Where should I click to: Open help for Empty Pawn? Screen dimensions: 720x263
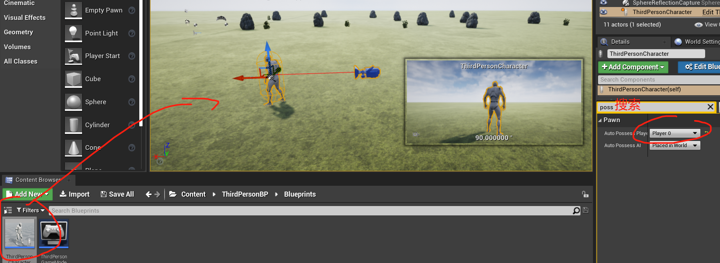(132, 11)
